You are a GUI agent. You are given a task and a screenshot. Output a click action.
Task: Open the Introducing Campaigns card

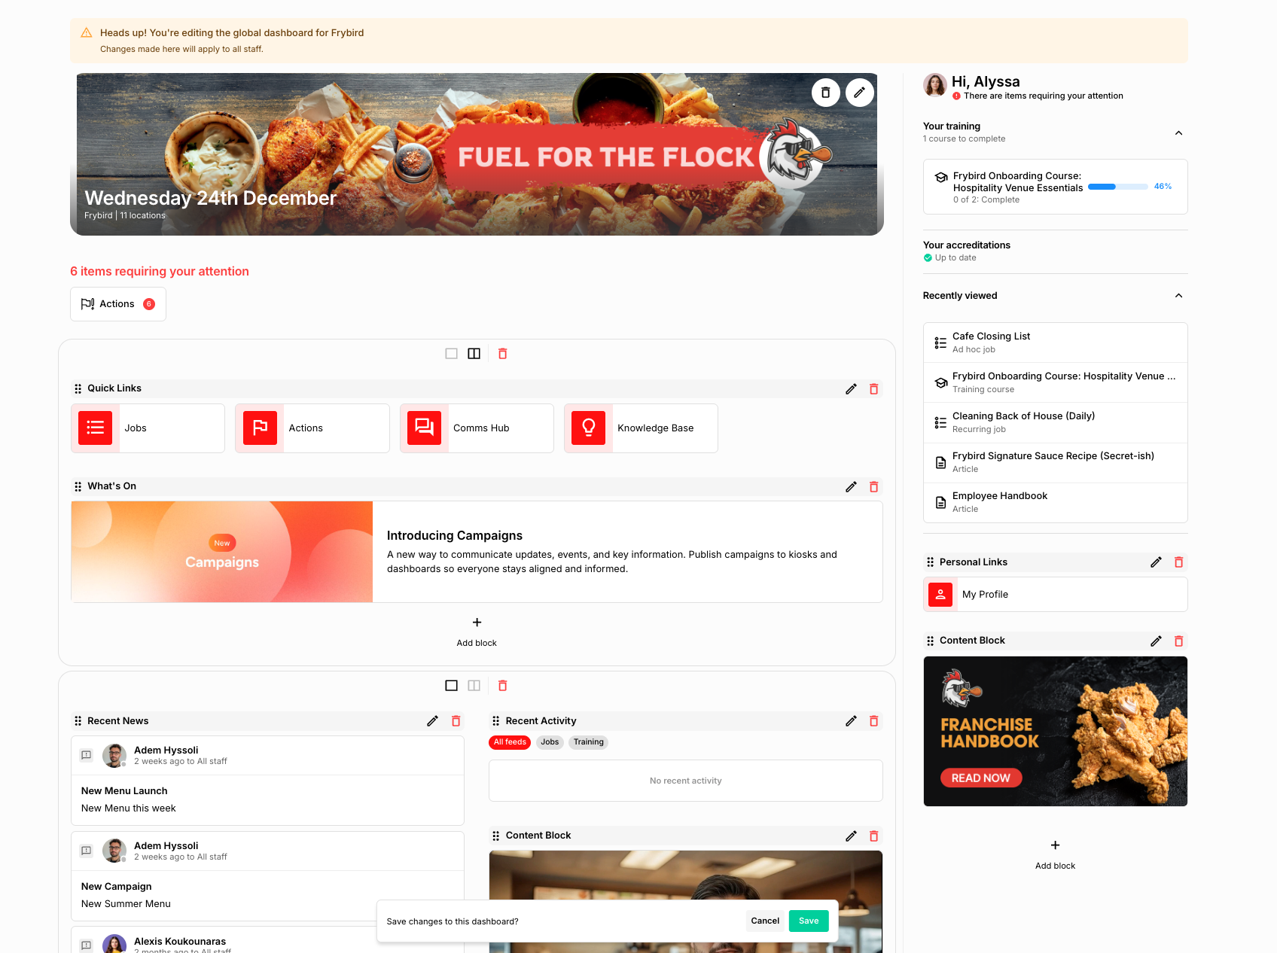[x=477, y=552]
